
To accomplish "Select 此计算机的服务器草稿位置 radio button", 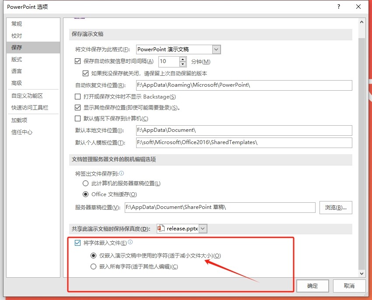I will click(85, 183).
